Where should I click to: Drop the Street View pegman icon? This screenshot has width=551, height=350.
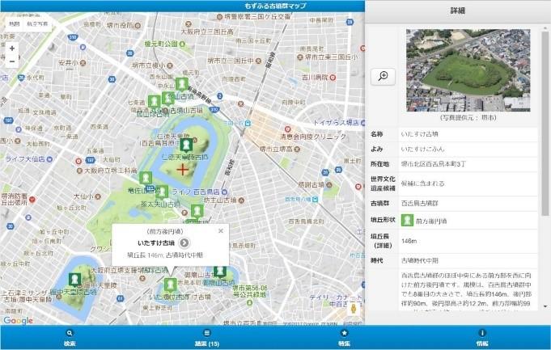point(354,308)
